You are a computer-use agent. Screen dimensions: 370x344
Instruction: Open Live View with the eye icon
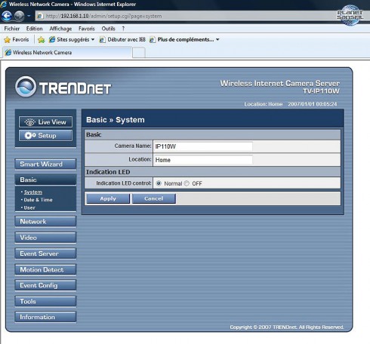pyautogui.click(x=45, y=122)
